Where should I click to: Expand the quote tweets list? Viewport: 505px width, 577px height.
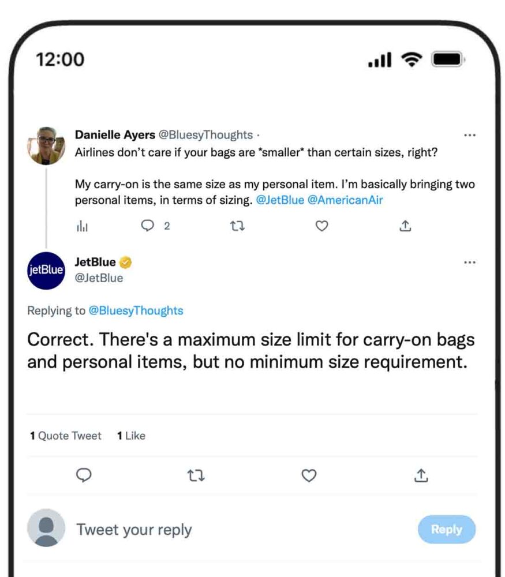[65, 436]
